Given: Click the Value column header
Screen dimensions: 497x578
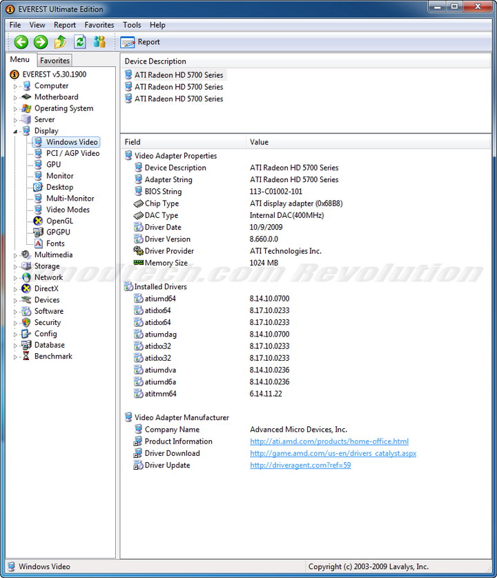Looking at the screenshot, I should 368,142.
